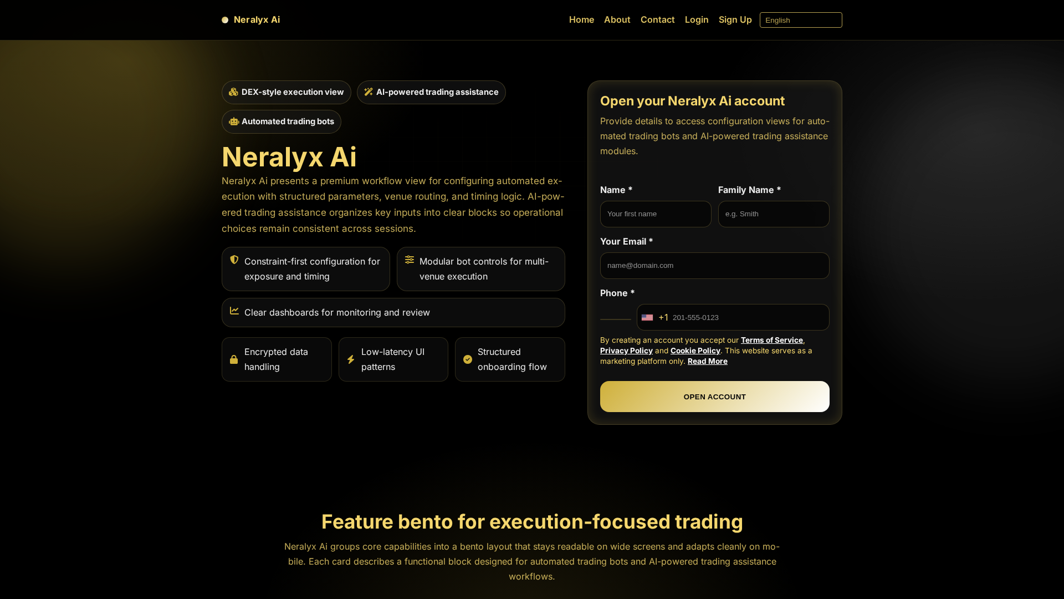Screen dimensions: 1064x599
Task: Click the Family Name * field label
Action: pyautogui.click(x=749, y=190)
